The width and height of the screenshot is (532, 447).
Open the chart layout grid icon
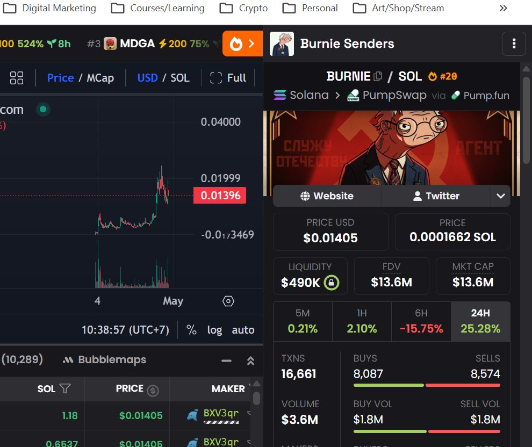pyautogui.click(x=17, y=78)
